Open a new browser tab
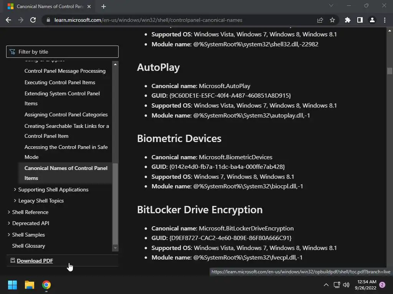 coord(104,7)
